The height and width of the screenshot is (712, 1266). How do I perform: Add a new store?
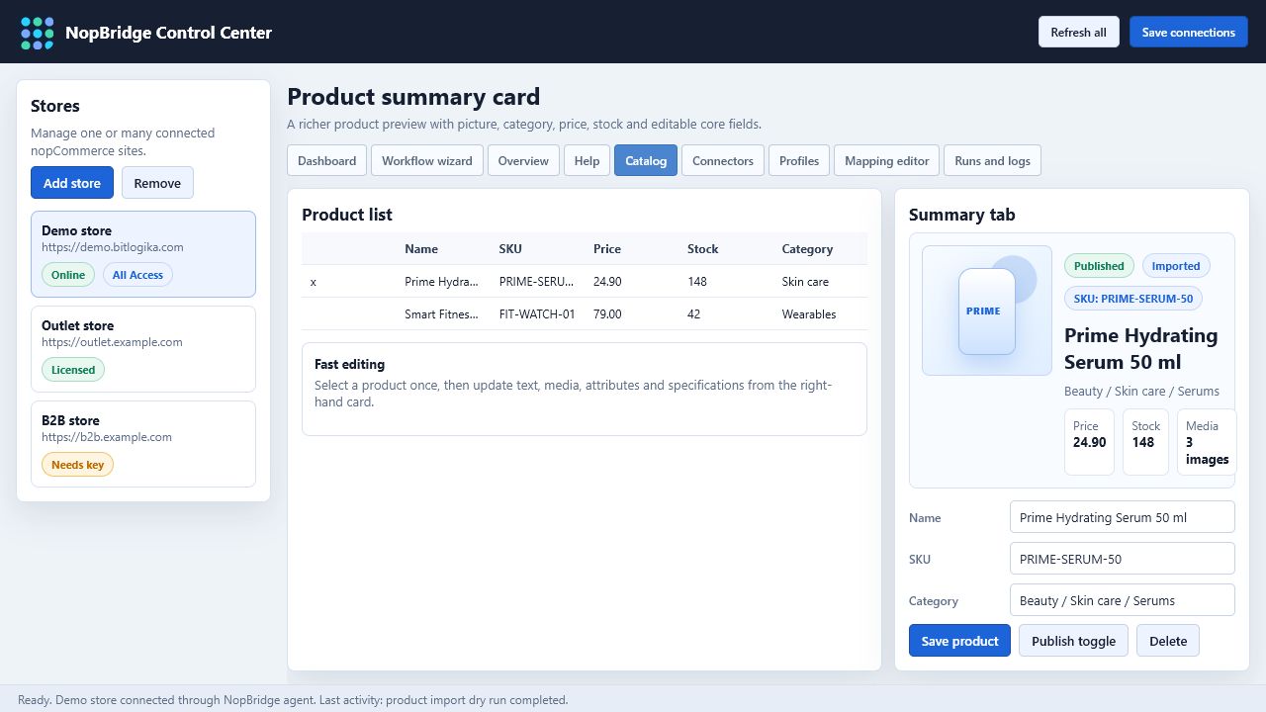(x=72, y=183)
